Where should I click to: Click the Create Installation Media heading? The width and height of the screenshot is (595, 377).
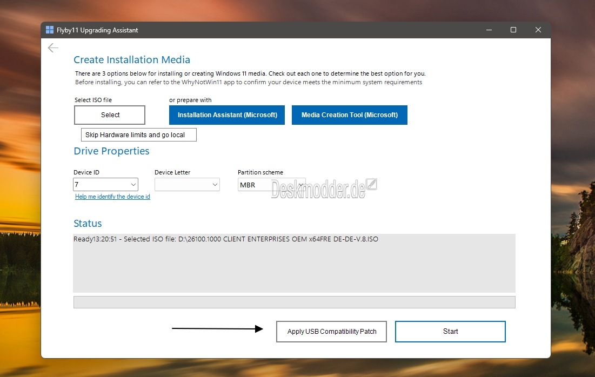click(x=132, y=59)
